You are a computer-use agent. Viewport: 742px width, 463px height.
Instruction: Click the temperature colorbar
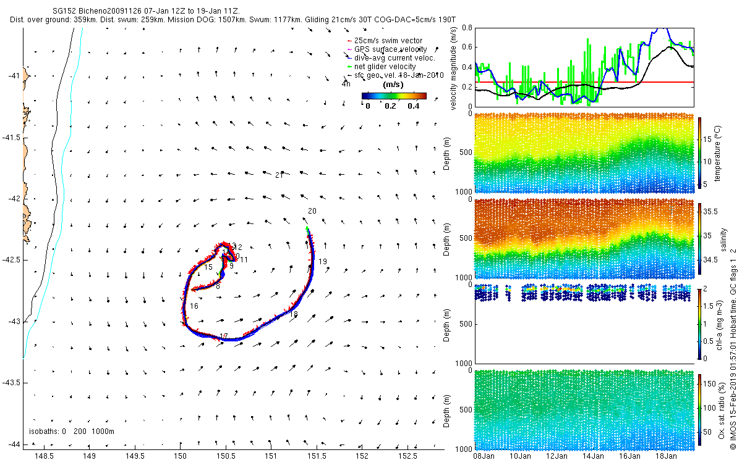tap(700, 154)
